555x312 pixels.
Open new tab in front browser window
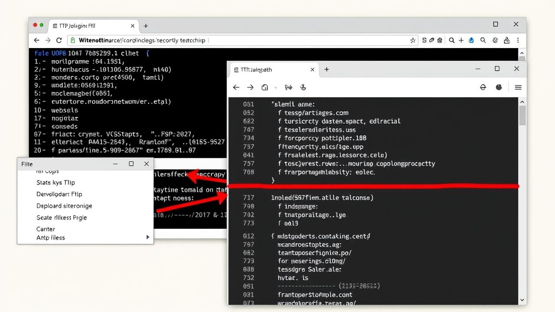click(x=326, y=69)
